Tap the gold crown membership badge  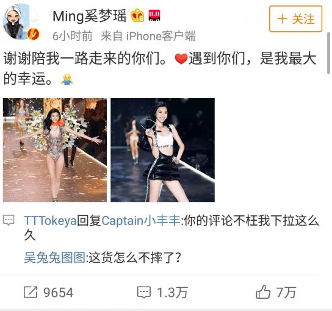(x=137, y=15)
